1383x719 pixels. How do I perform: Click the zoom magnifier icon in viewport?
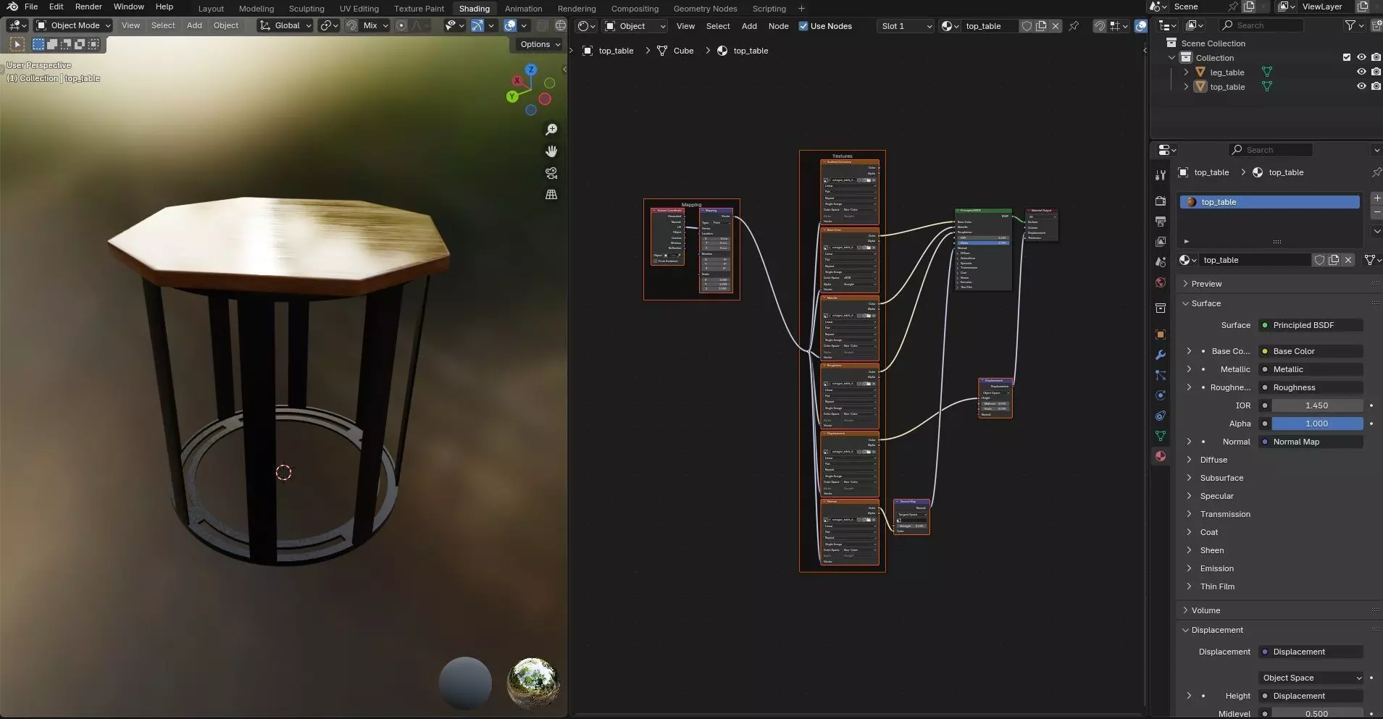pyautogui.click(x=551, y=129)
